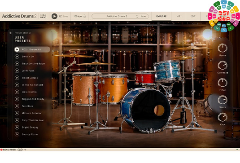Click the Hihat knob

tap(223, 83)
